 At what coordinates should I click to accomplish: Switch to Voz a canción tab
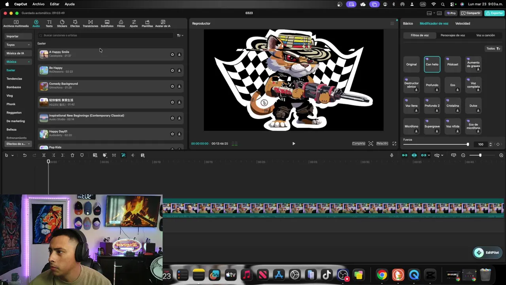[x=485, y=35]
